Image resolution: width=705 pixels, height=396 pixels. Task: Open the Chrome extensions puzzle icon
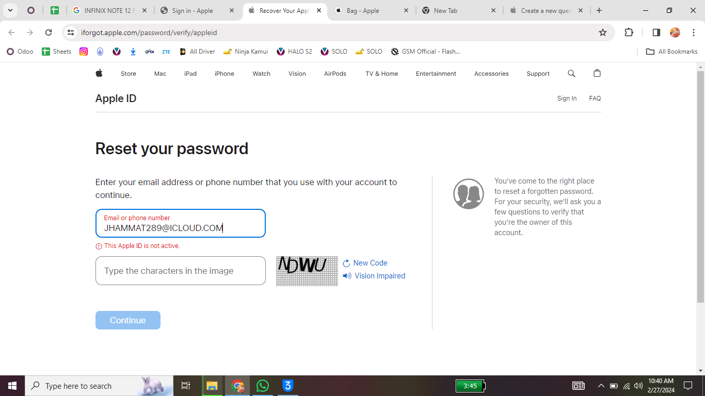[x=629, y=32]
